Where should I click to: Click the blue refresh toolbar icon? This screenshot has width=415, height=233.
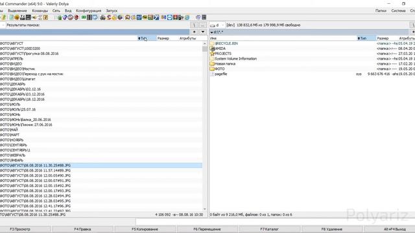click(x=95, y=17)
